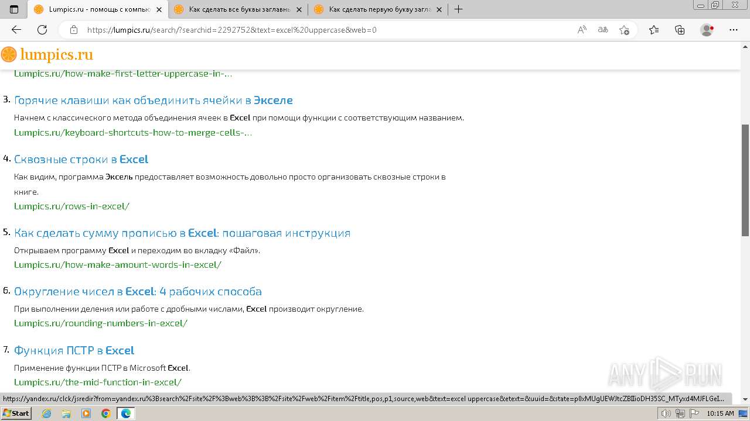Launch Internet Explorer from taskbar

(x=47, y=413)
